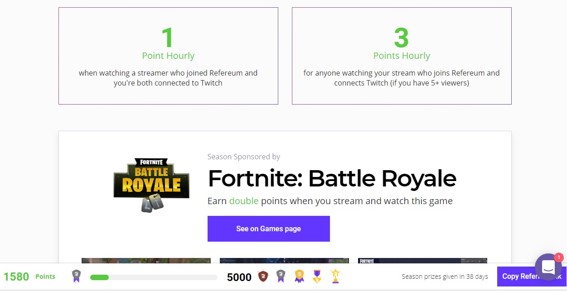The width and height of the screenshot is (567, 291).
Task: Open the middle Fortnite stream thumbnail
Action: click(x=284, y=261)
